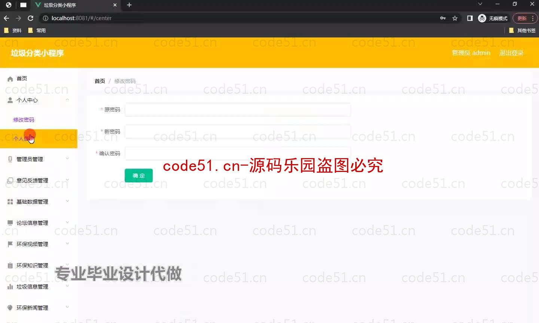Expand the 管理员管理 menu chevron
The image size is (539, 323).
click(67, 159)
